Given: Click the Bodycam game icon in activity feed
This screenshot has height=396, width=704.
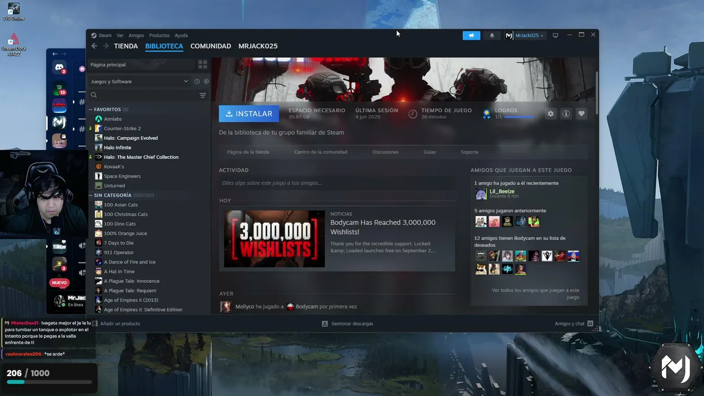Looking at the screenshot, I should pos(290,306).
